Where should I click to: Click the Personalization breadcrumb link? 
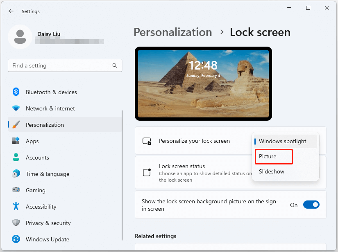173,32
